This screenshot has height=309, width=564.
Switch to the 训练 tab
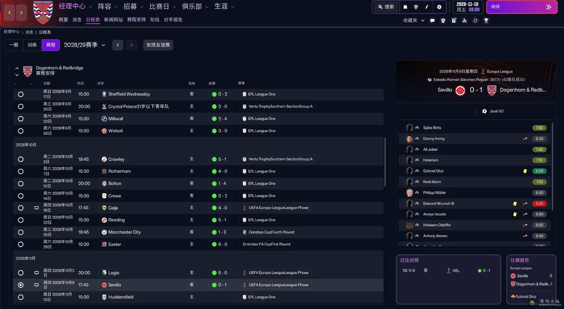pyautogui.click(x=32, y=45)
